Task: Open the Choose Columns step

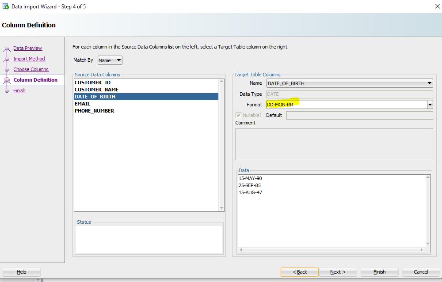Action: [x=31, y=69]
